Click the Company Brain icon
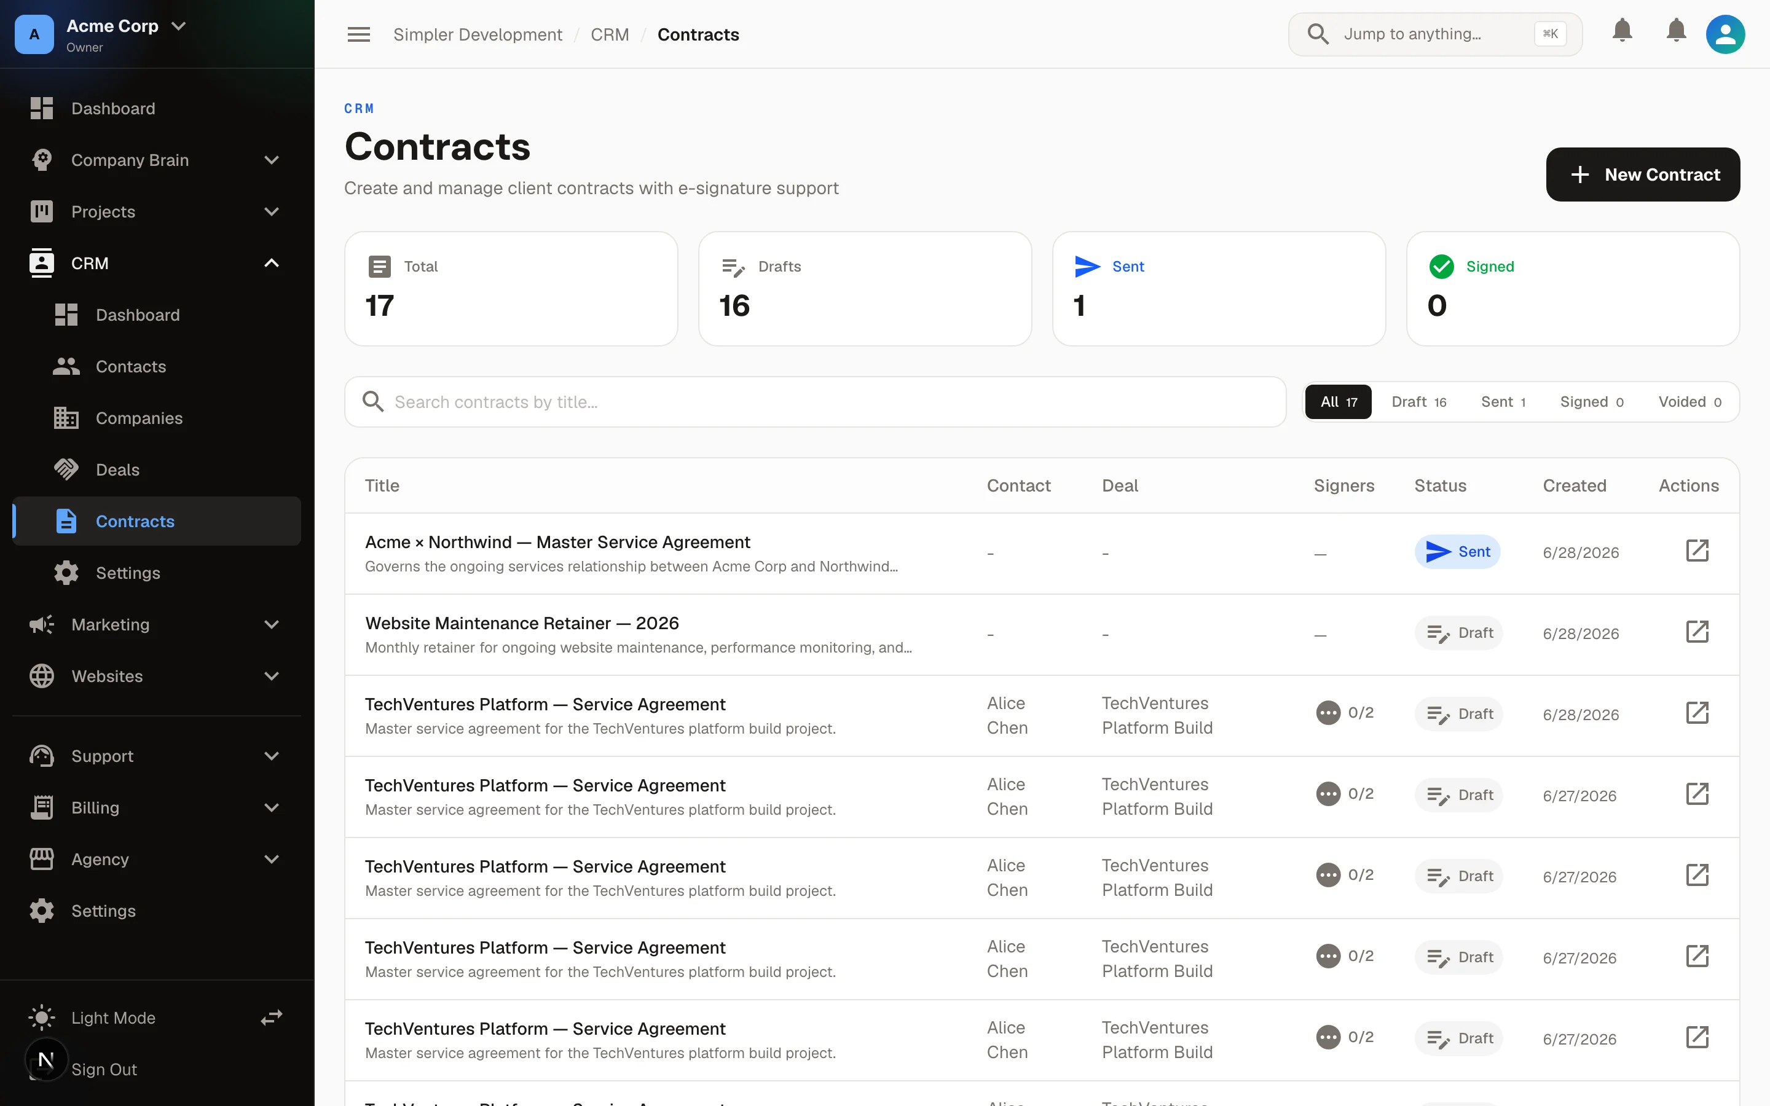The width and height of the screenshot is (1770, 1106). pyautogui.click(x=42, y=160)
